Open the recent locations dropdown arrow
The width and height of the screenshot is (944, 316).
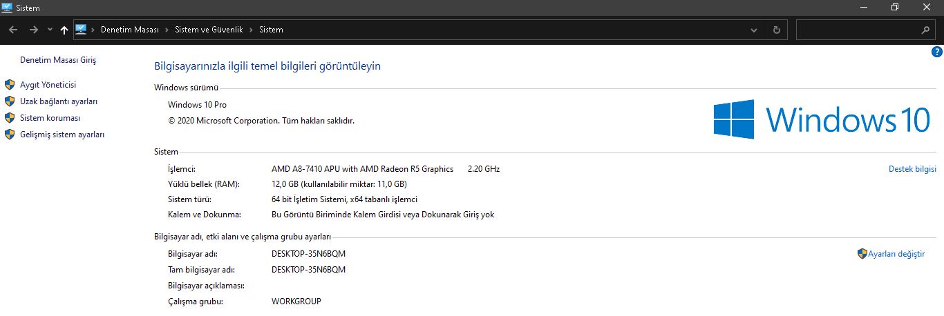pos(50,30)
